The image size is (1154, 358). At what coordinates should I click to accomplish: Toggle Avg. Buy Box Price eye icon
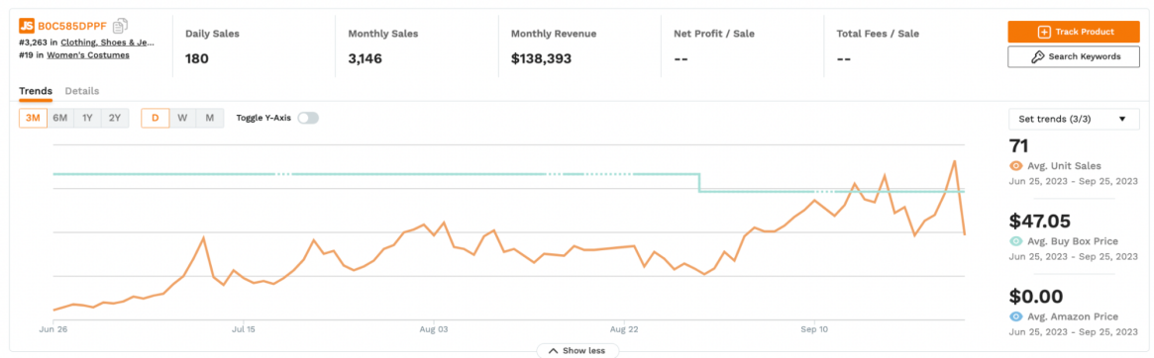[1015, 241]
